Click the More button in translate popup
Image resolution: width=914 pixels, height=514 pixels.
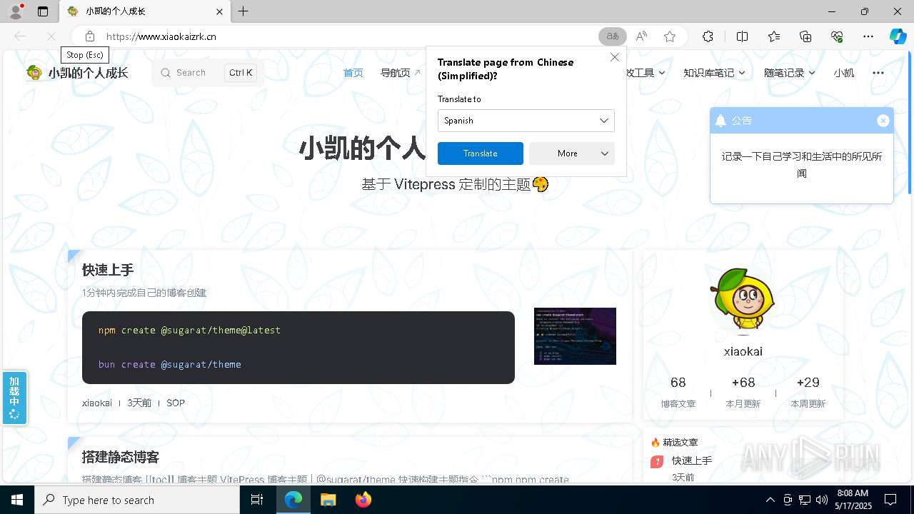[x=568, y=153]
